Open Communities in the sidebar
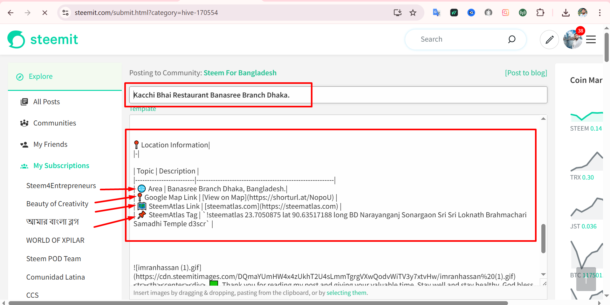 click(55, 123)
